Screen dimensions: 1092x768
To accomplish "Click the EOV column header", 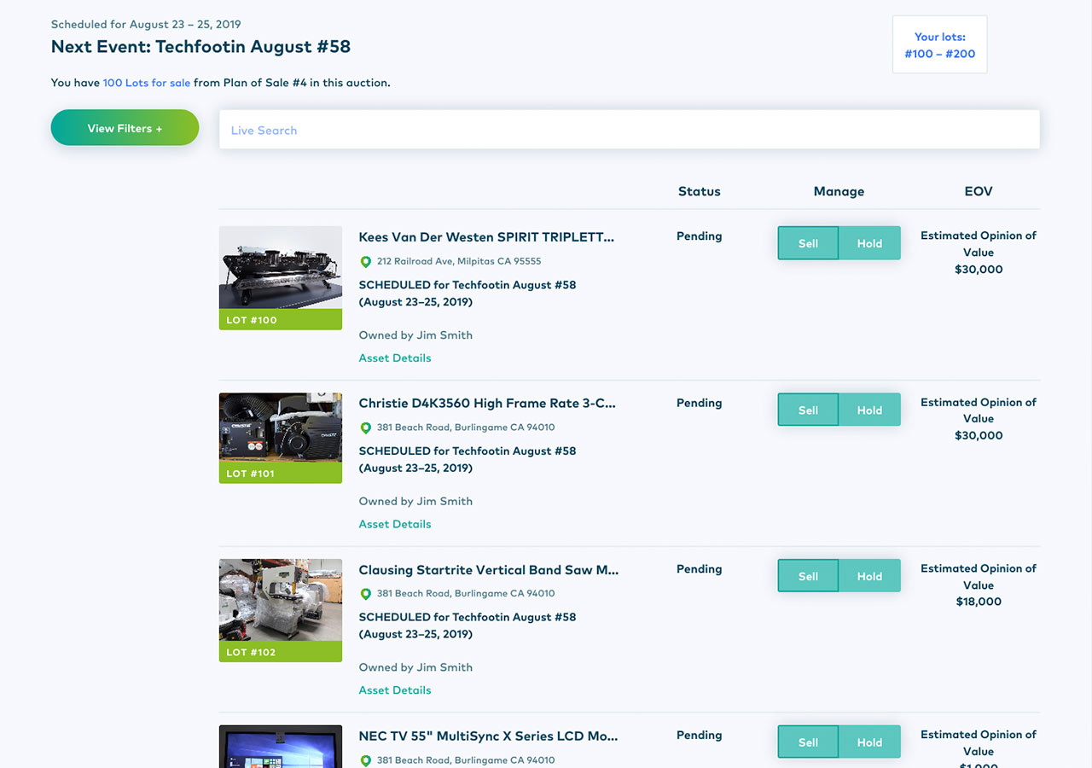I will point(979,191).
